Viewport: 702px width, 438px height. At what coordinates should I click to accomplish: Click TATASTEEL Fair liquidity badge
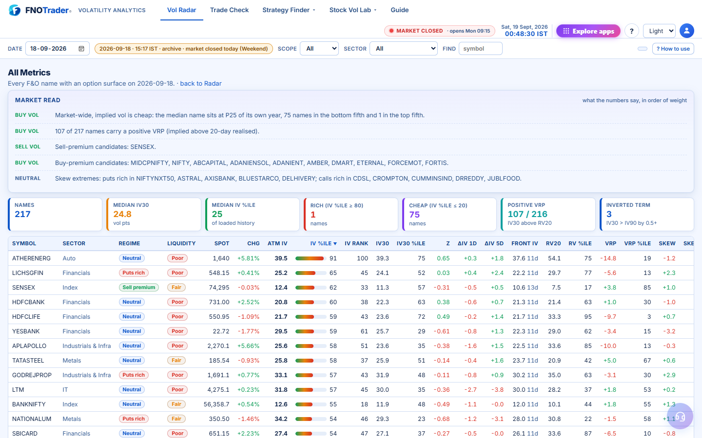(x=176, y=361)
